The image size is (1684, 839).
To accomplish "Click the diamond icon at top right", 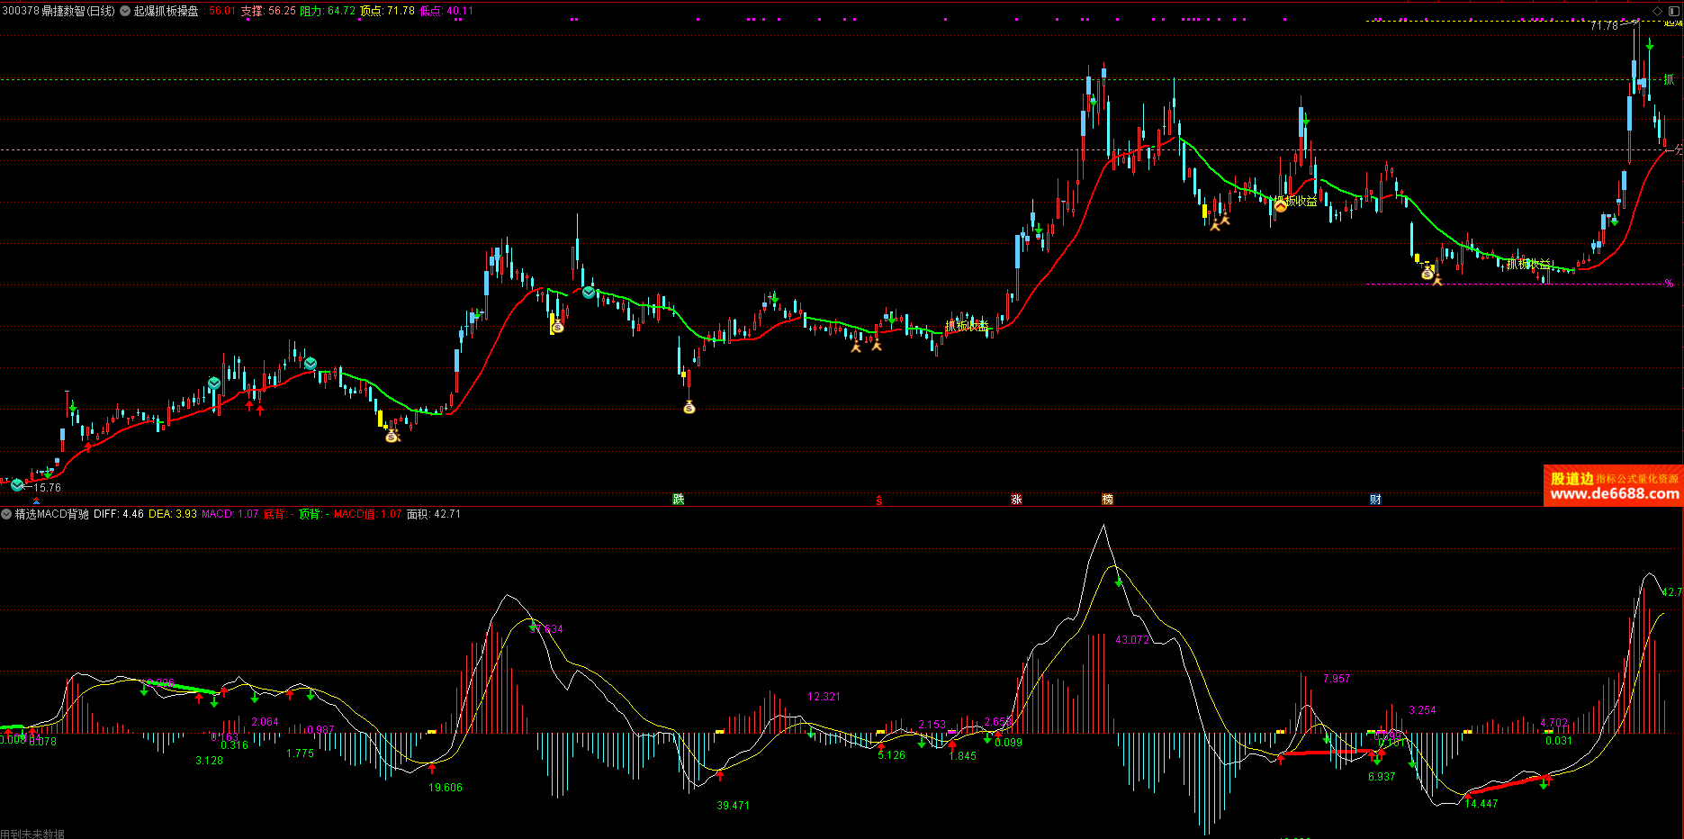I will tap(1658, 11).
